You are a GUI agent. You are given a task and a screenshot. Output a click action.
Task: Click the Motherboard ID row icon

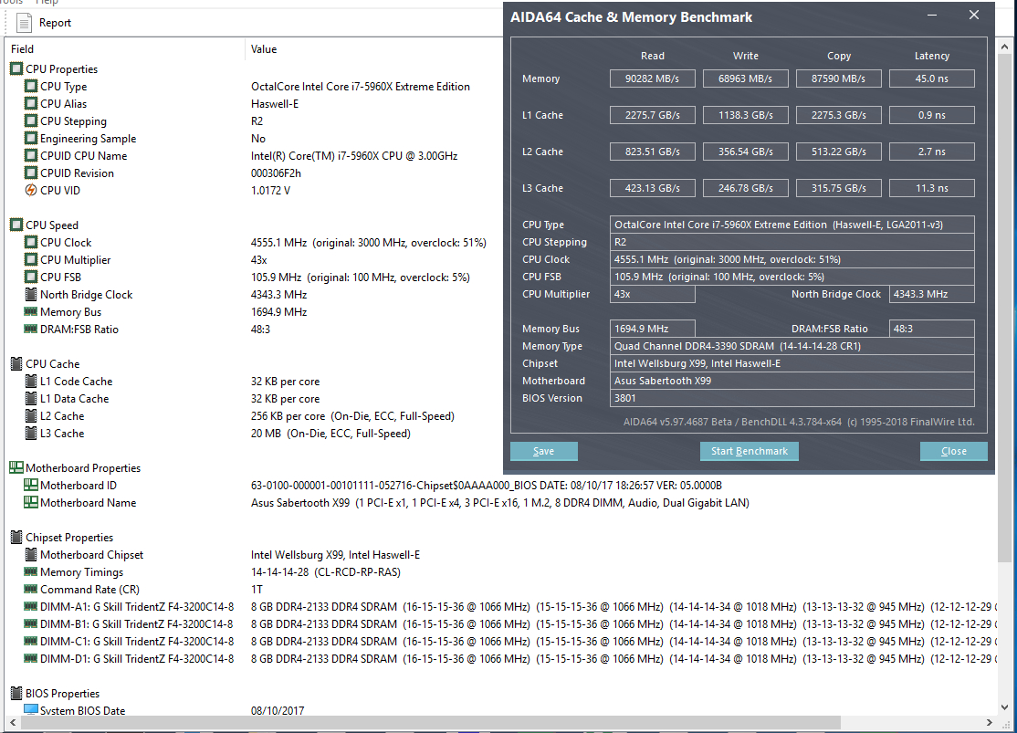click(30, 486)
